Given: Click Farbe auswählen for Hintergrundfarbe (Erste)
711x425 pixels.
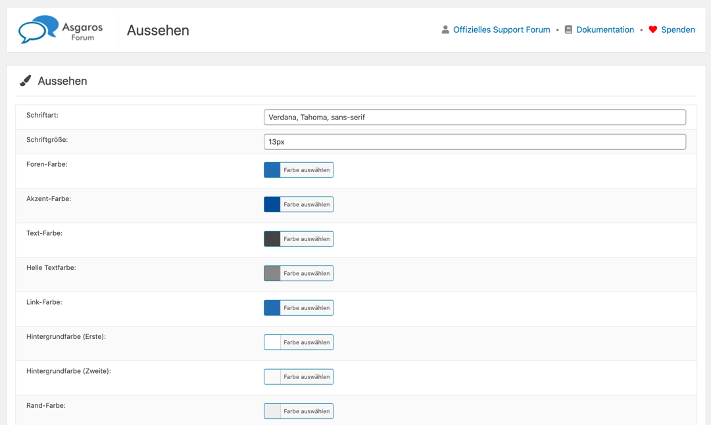Looking at the screenshot, I should point(306,342).
